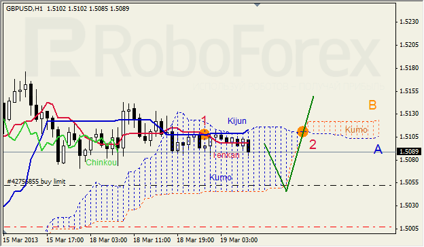Select the 1.5230 price axis label

click(409, 21)
